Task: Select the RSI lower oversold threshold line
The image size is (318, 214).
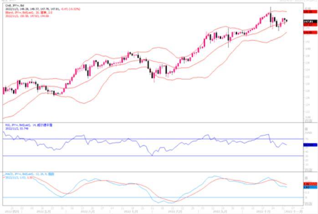Action: [137, 156]
